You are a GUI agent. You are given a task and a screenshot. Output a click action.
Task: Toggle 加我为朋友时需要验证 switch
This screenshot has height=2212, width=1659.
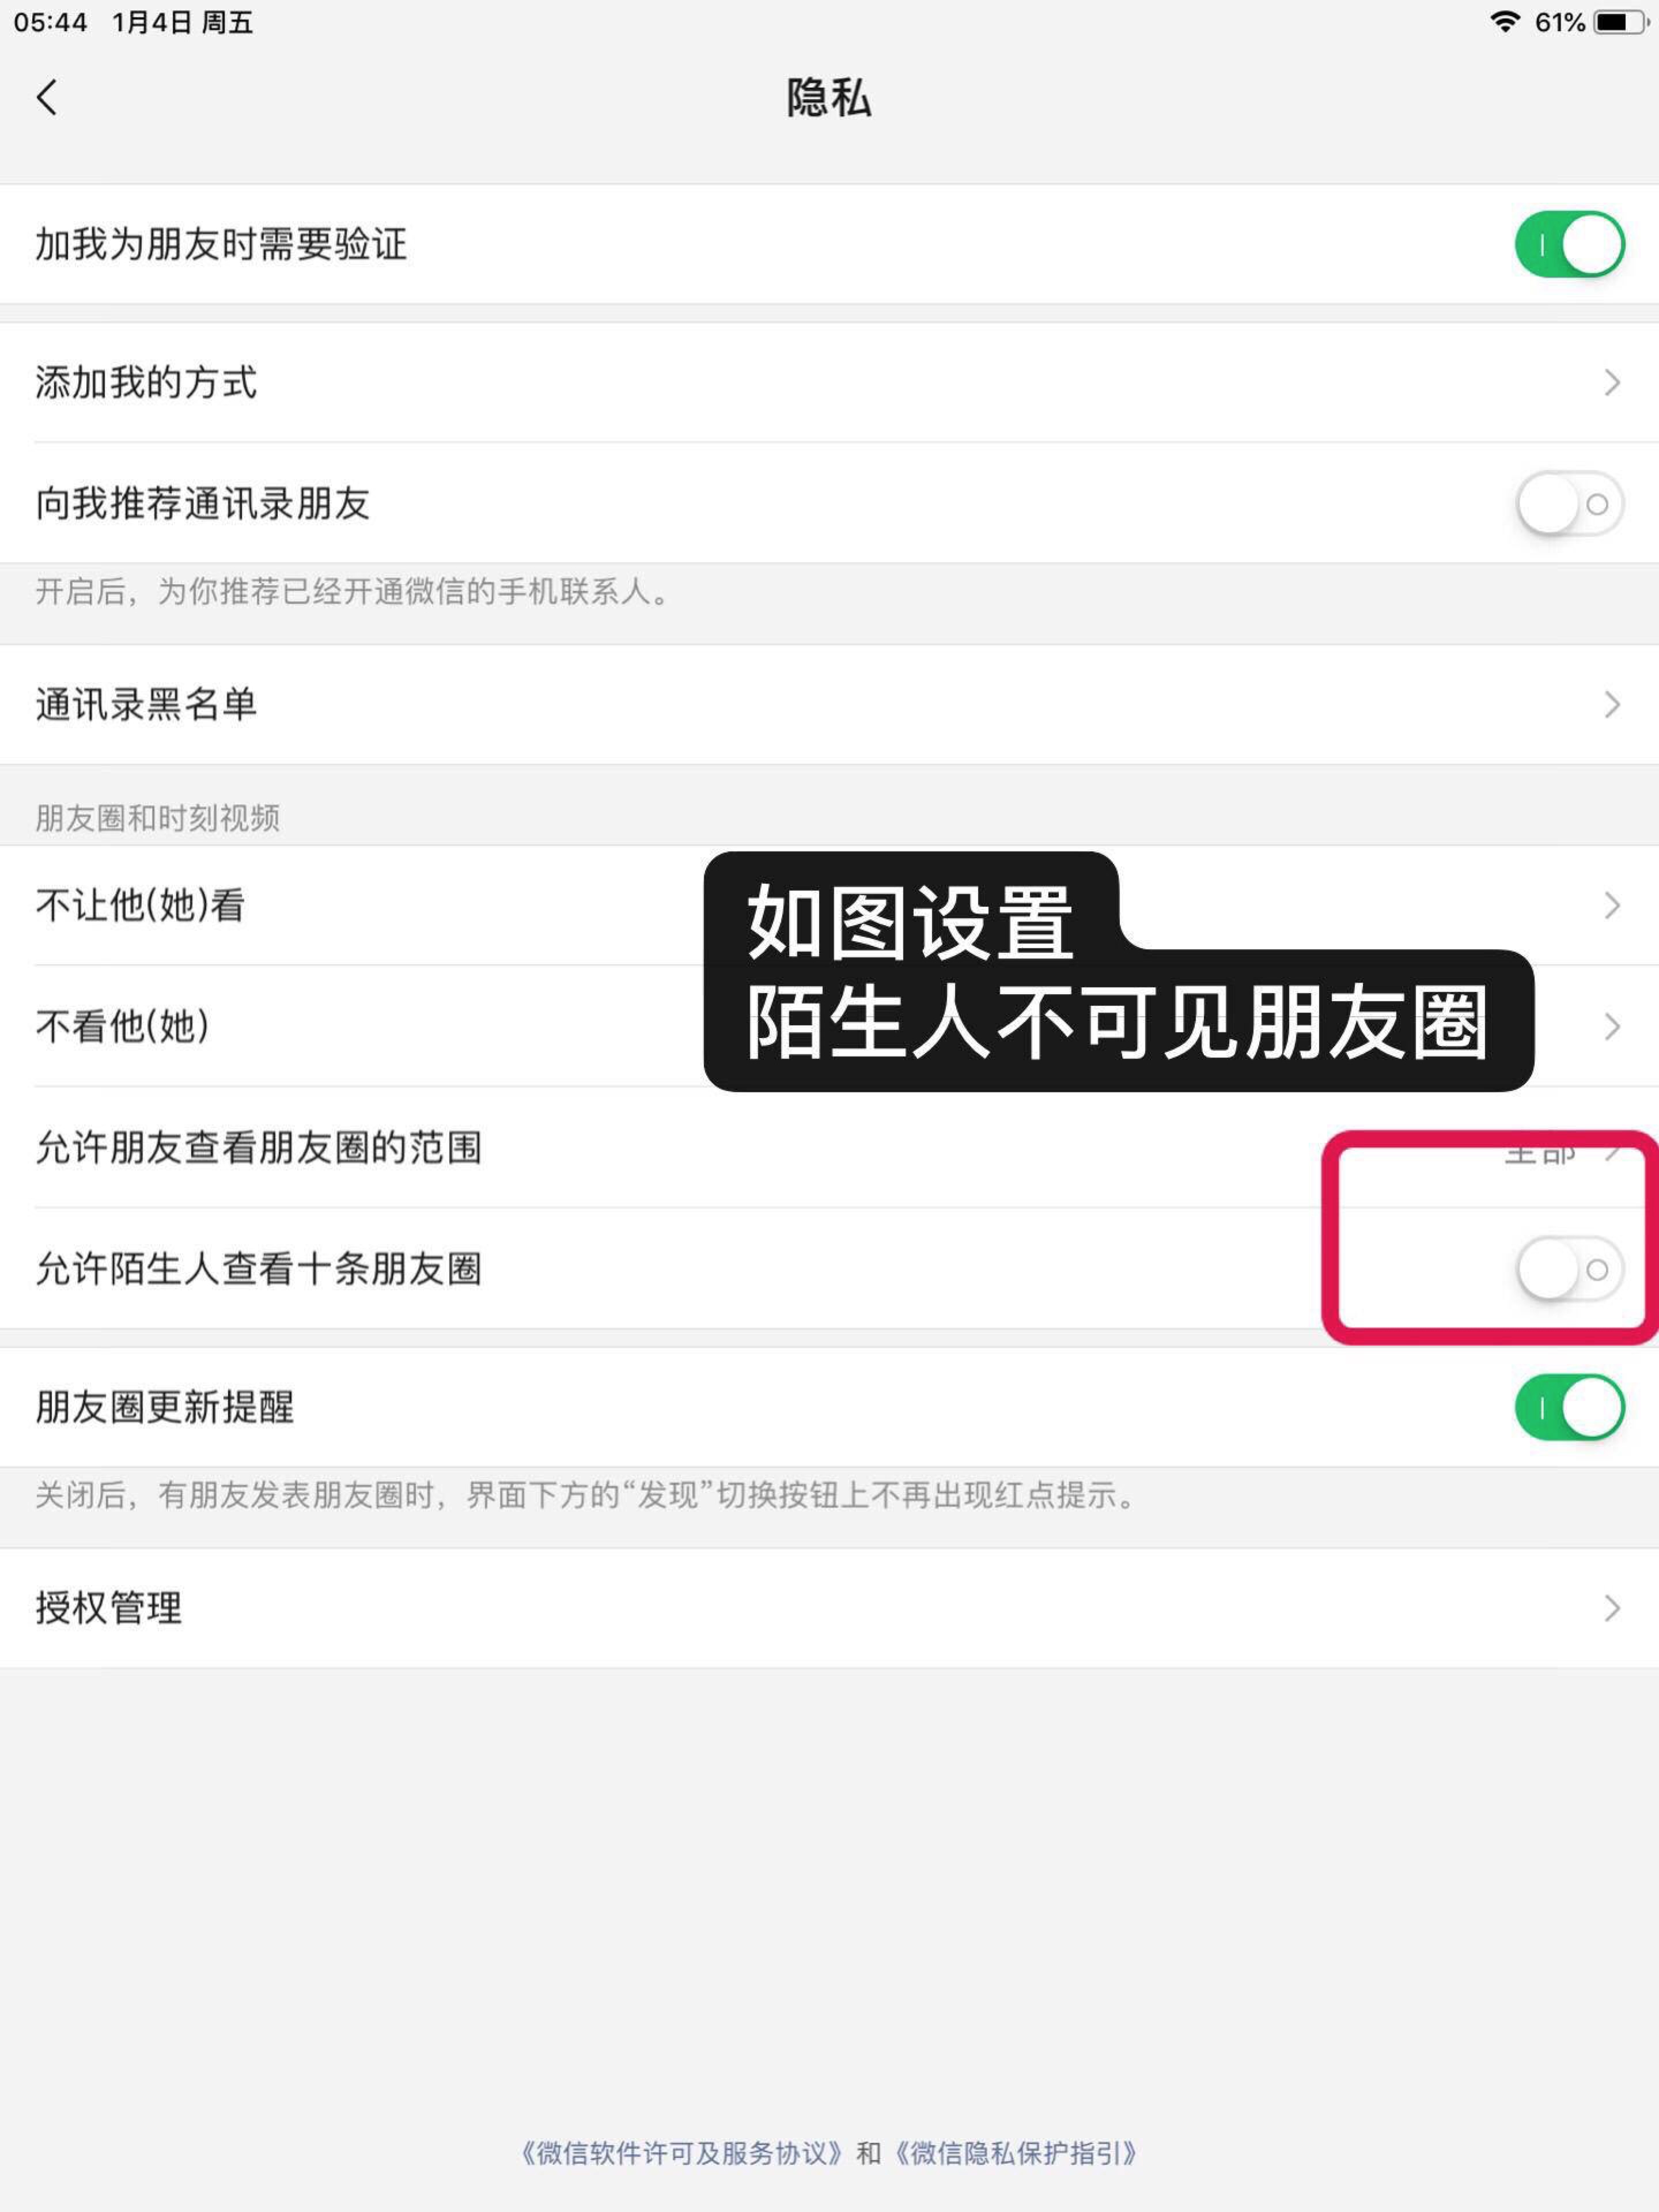tap(1569, 244)
